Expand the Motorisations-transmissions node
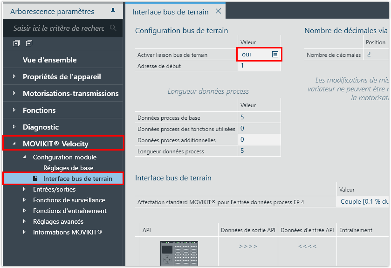The height and width of the screenshot is (268, 391). 14,93
